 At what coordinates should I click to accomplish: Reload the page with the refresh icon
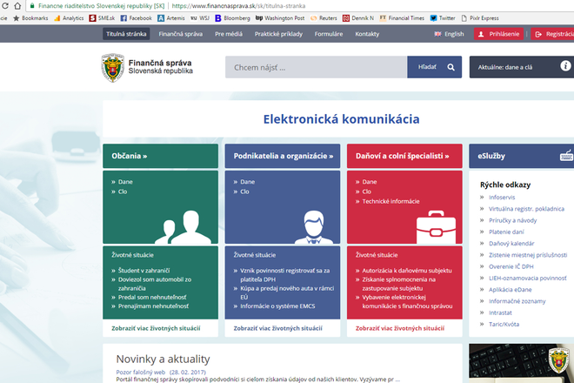point(4,6)
